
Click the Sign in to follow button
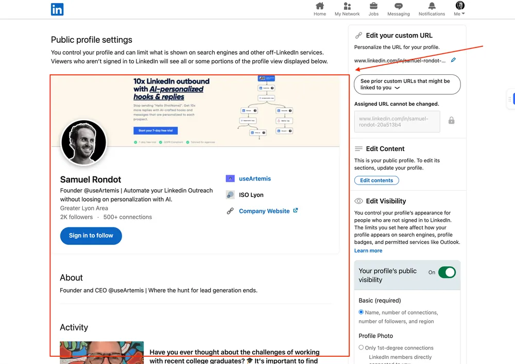point(91,236)
